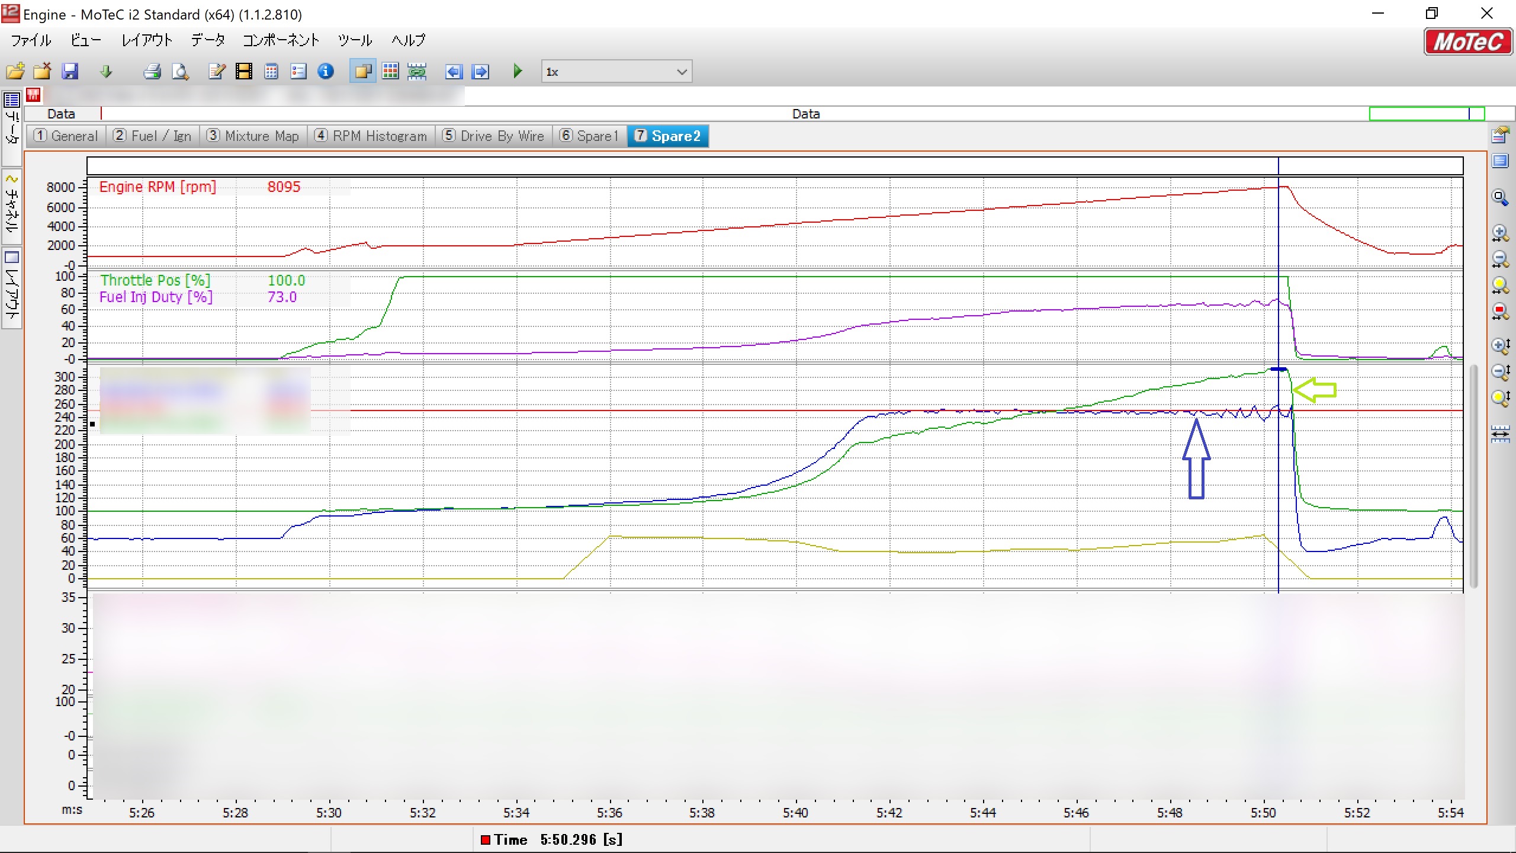The width and height of the screenshot is (1516, 853).
Task: Click the blue floppy disk save icon
Action: [70, 72]
